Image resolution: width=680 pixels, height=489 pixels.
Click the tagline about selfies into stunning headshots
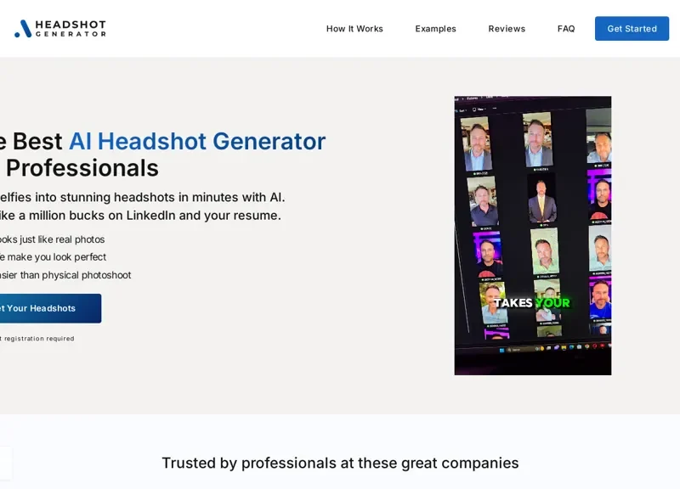pyautogui.click(x=143, y=197)
